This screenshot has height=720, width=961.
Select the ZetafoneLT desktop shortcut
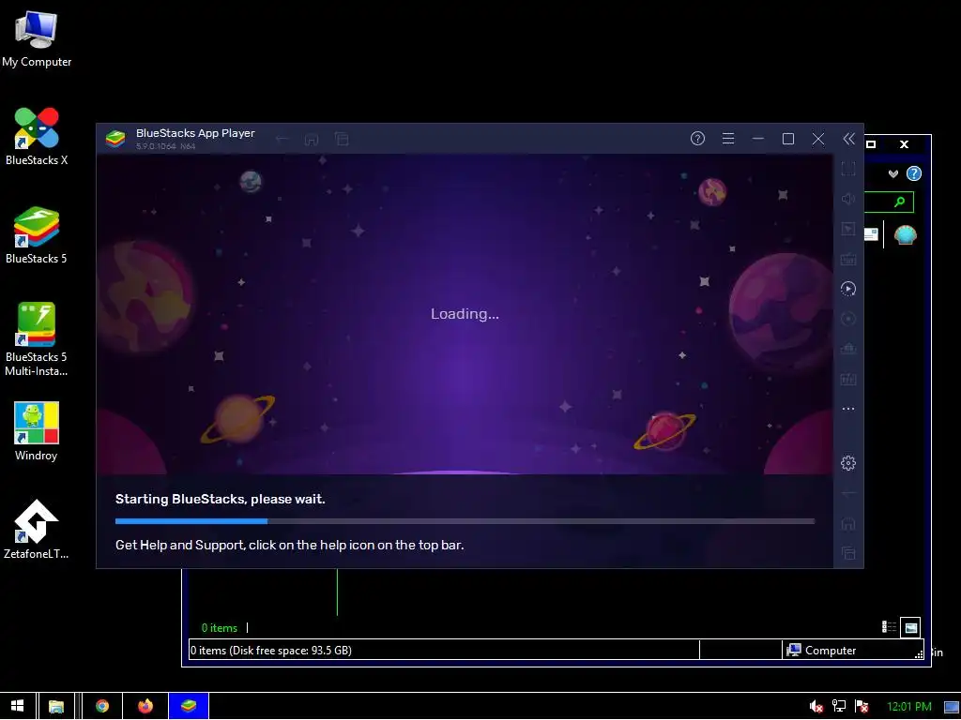(37, 530)
